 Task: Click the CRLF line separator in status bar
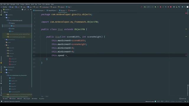tap(162, 102)
